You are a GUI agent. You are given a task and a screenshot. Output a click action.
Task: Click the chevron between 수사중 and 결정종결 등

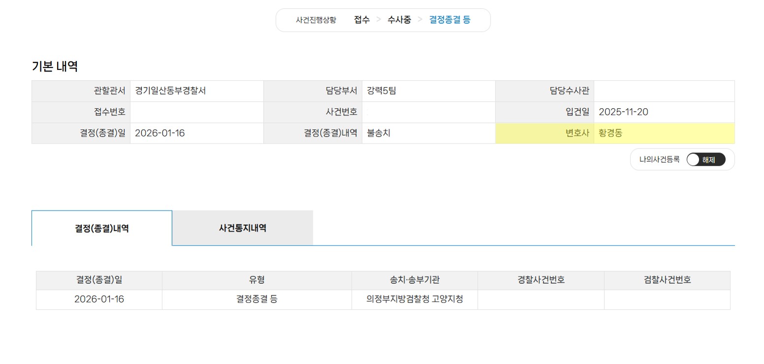click(x=420, y=20)
